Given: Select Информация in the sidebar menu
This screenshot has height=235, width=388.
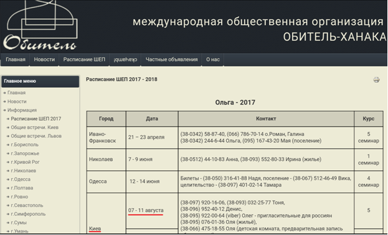Looking at the screenshot, I should (x=22, y=110).
